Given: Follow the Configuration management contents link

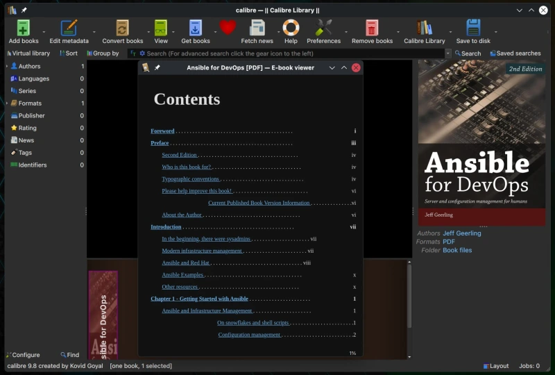Looking at the screenshot, I should pos(249,335).
